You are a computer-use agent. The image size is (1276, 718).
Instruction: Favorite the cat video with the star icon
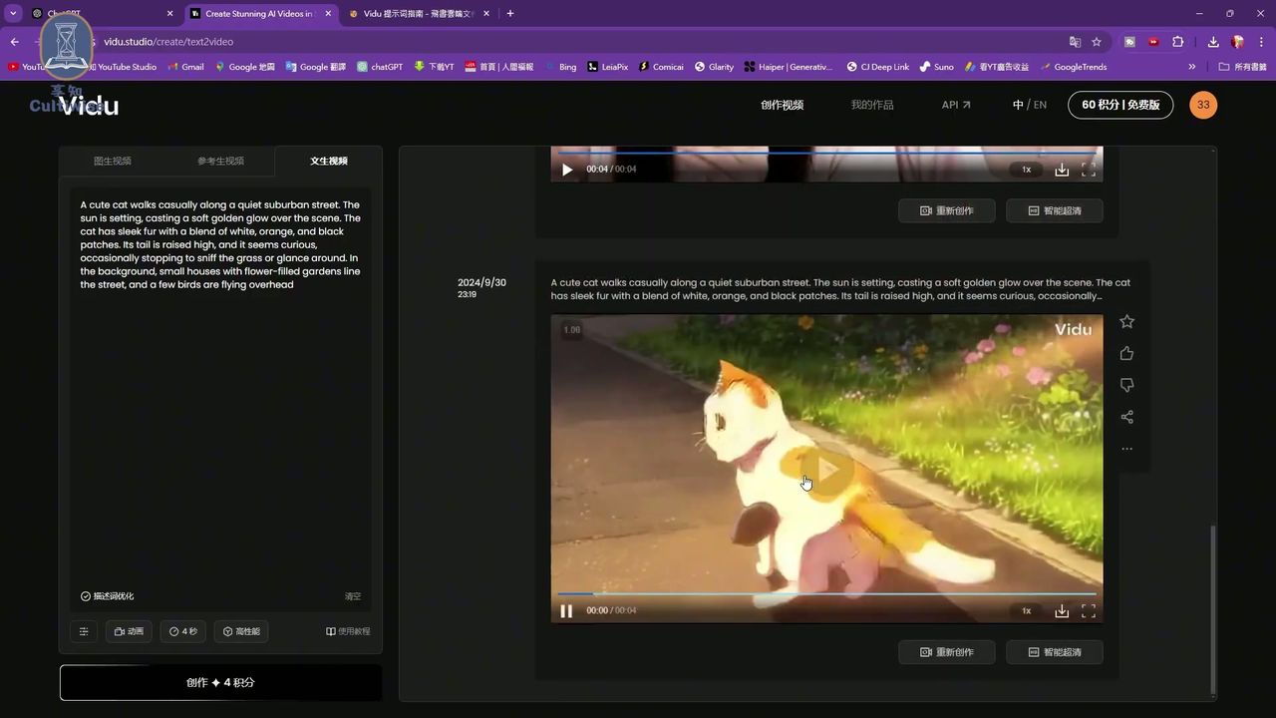tap(1126, 321)
